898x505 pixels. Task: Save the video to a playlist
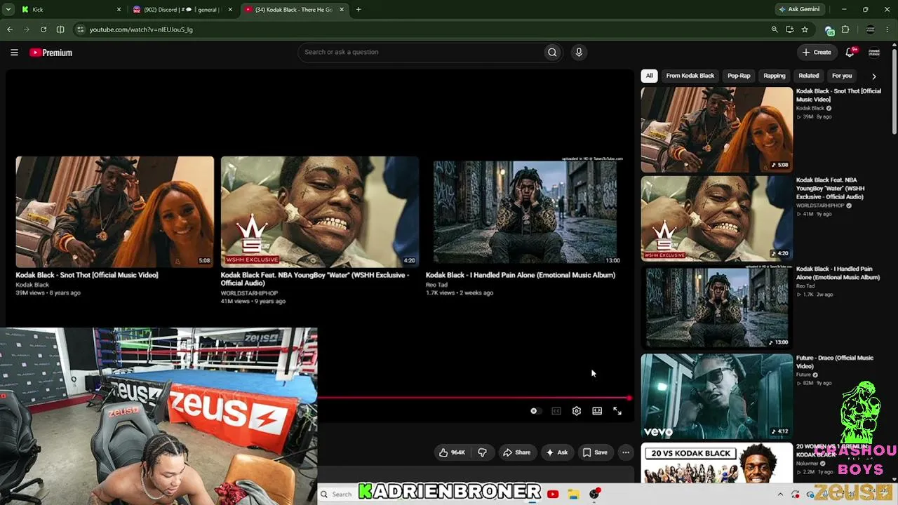click(x=595, y=452)
